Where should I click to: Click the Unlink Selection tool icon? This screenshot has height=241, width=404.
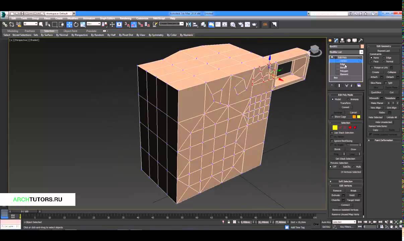(12, 24)
